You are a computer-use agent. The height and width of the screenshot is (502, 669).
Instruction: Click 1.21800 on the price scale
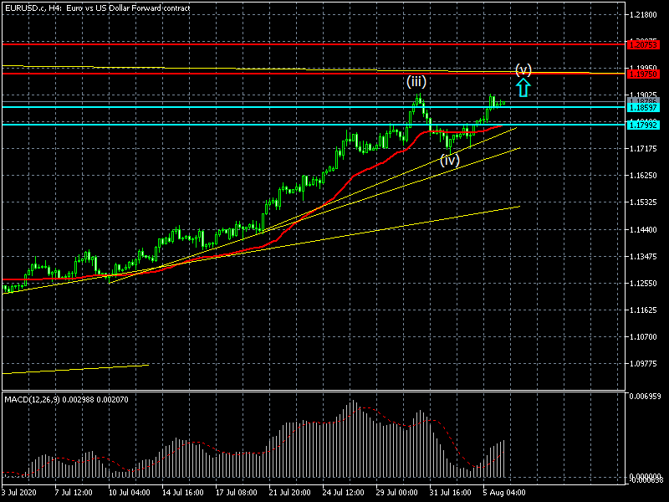644,15
